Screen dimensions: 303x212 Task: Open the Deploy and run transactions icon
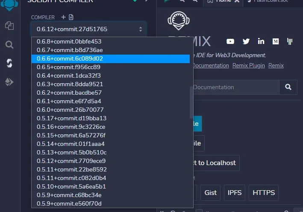[x=9, y=82]
